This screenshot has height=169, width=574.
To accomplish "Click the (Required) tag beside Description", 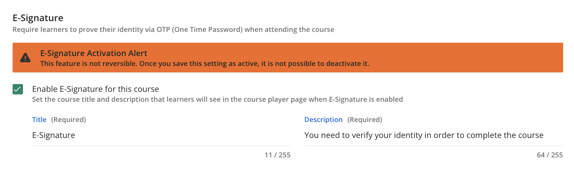I will pyautogui.click(x=365, y=119).
